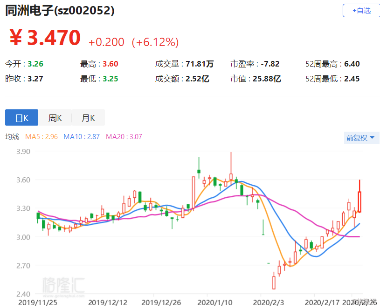The image size is (380, 308).
Task: Click the price change +0.200
Action: coord(106,42)
